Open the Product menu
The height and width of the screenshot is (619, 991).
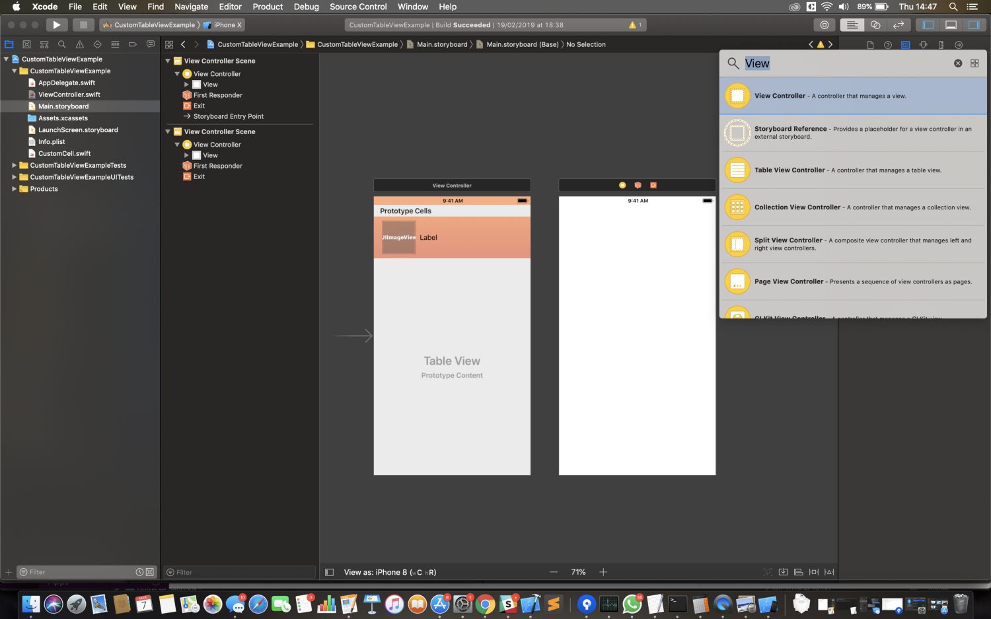268,7
